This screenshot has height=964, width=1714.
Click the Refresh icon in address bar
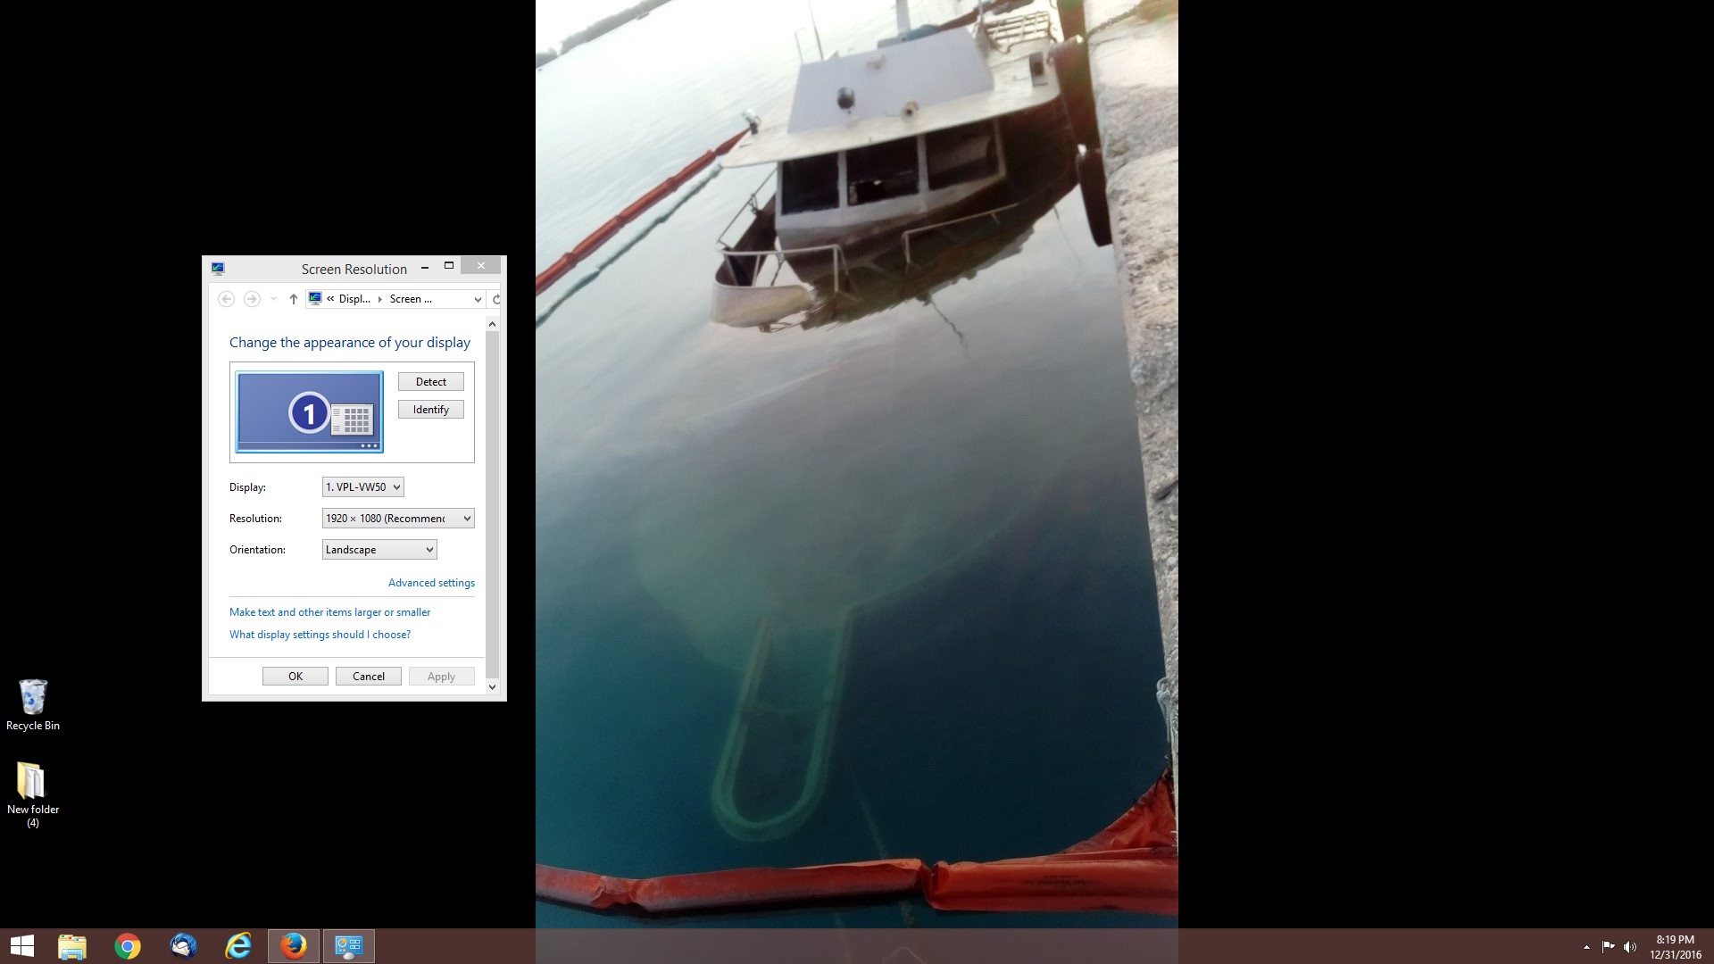[x=496, y=299]
